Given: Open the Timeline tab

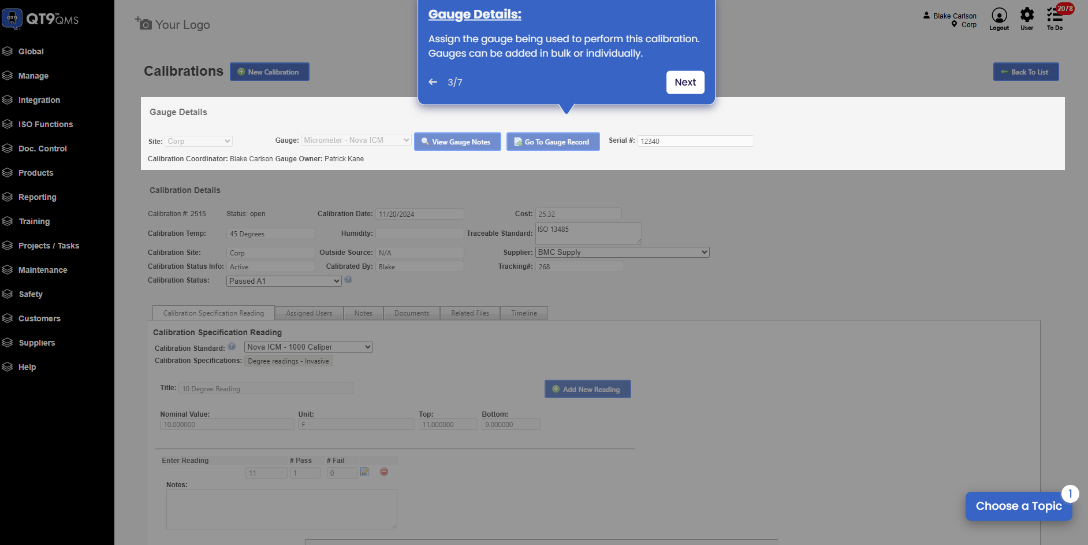Looking at the screenshot, I should [x=523, y=313].
